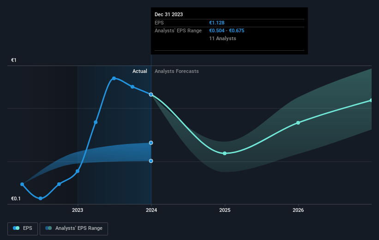The image size is (379, 240).
Task: Click the €1.128 EPS value in tooltip
Action: (x=217, y=23)
